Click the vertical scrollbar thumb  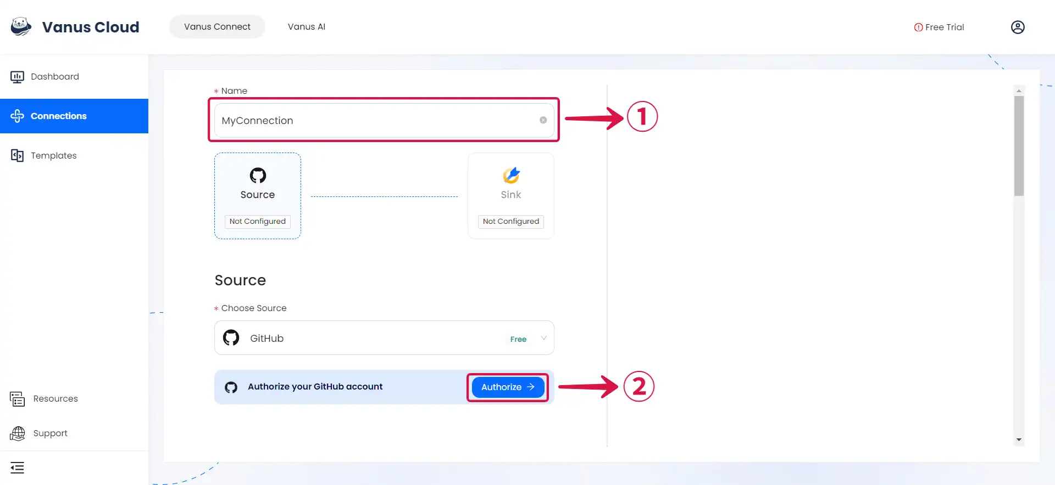point(1019,146)
